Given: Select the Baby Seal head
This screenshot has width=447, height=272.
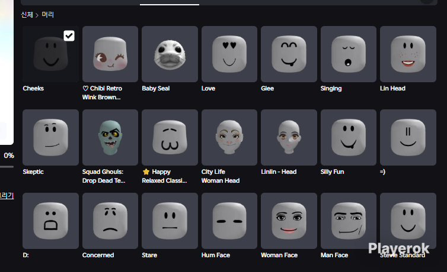Looking at the screenshot, I should coord(170,54).
